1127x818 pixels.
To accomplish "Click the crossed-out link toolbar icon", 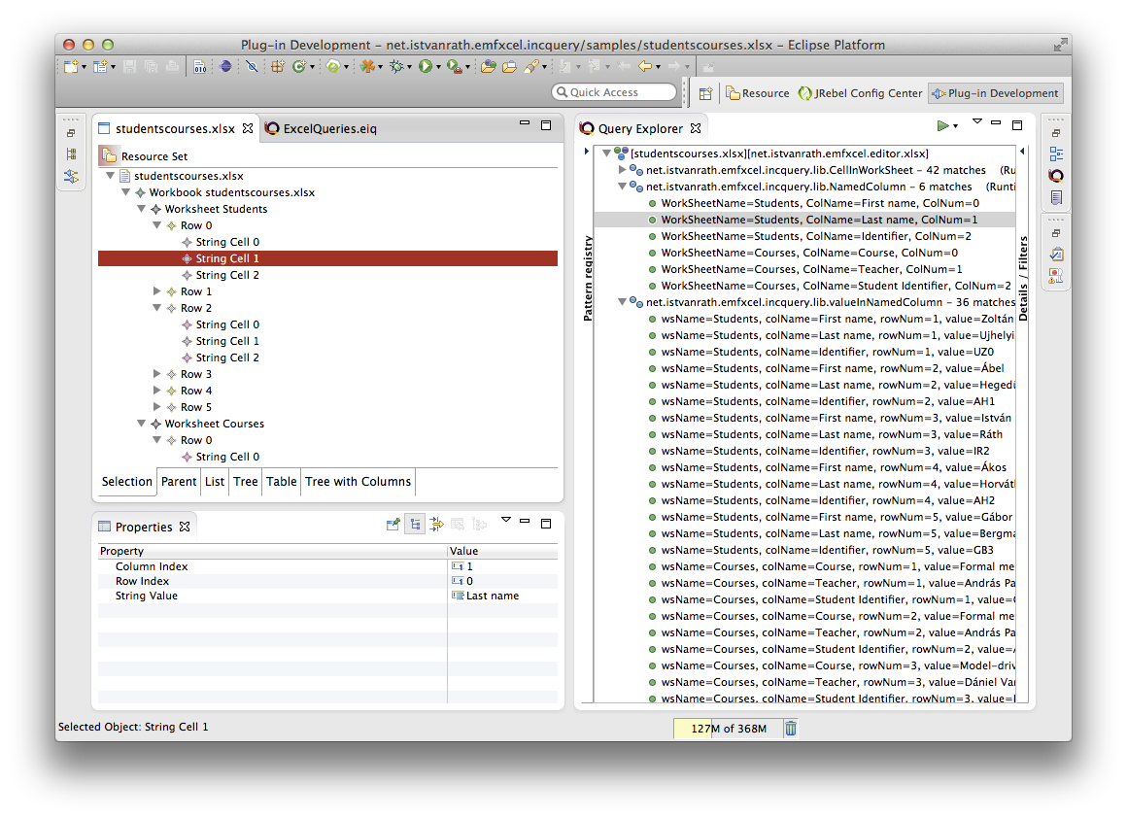I will pyautogui.click(x=252, y=67).
